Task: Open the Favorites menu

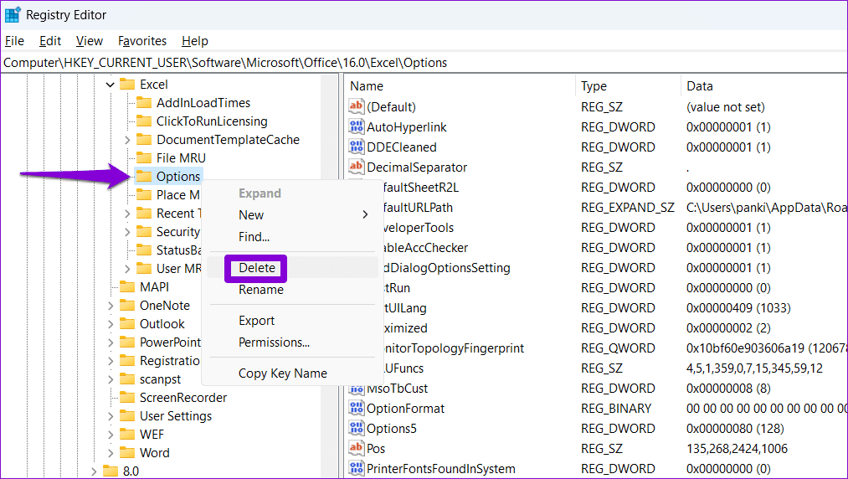Action: [142, 41]
